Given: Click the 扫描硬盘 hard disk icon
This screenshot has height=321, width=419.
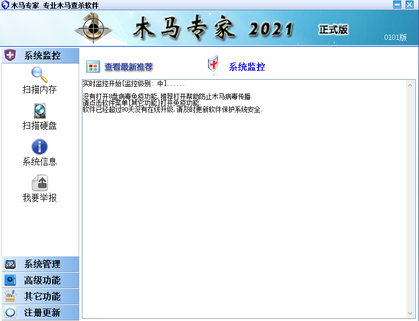Looking at the screenshot, I should tap(39, 111).
